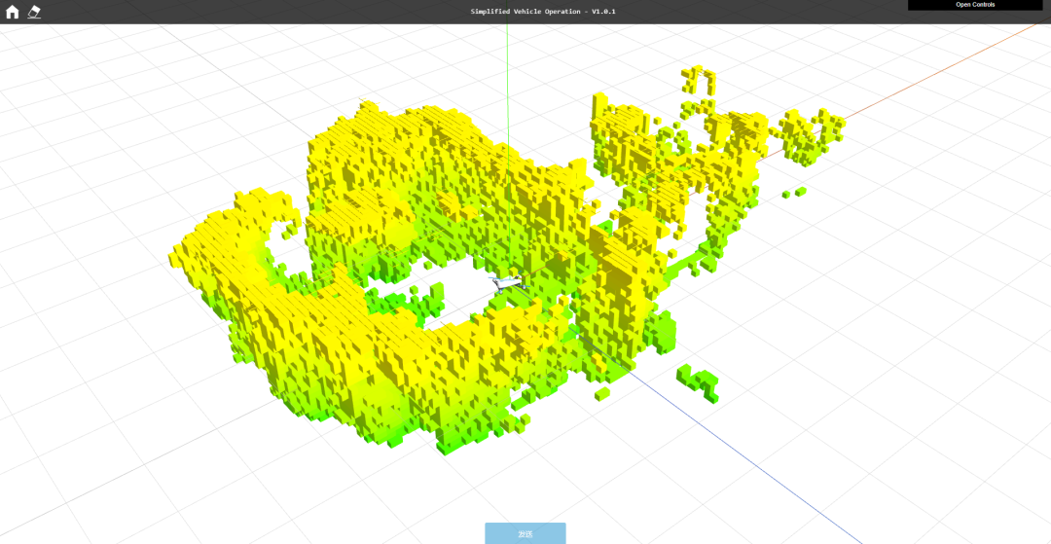Click the single green voxel below the main cluster
This screenshot has height=544, width=1051.
pos(602,394)
